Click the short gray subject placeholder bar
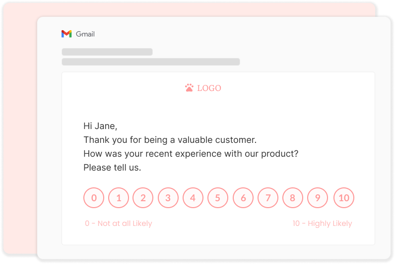This screenshot has height=264, width=395. click(x=107, y=52)
